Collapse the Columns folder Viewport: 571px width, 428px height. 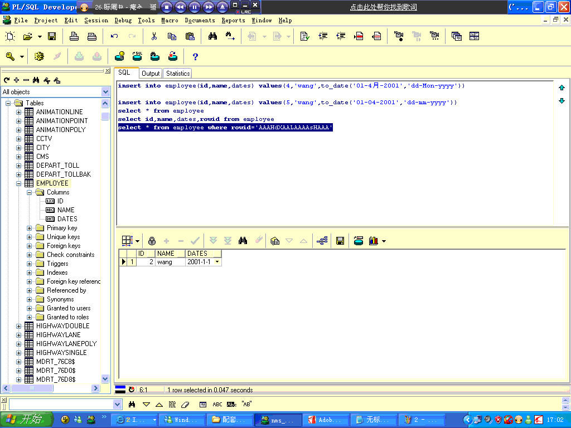tap(29, 192)
